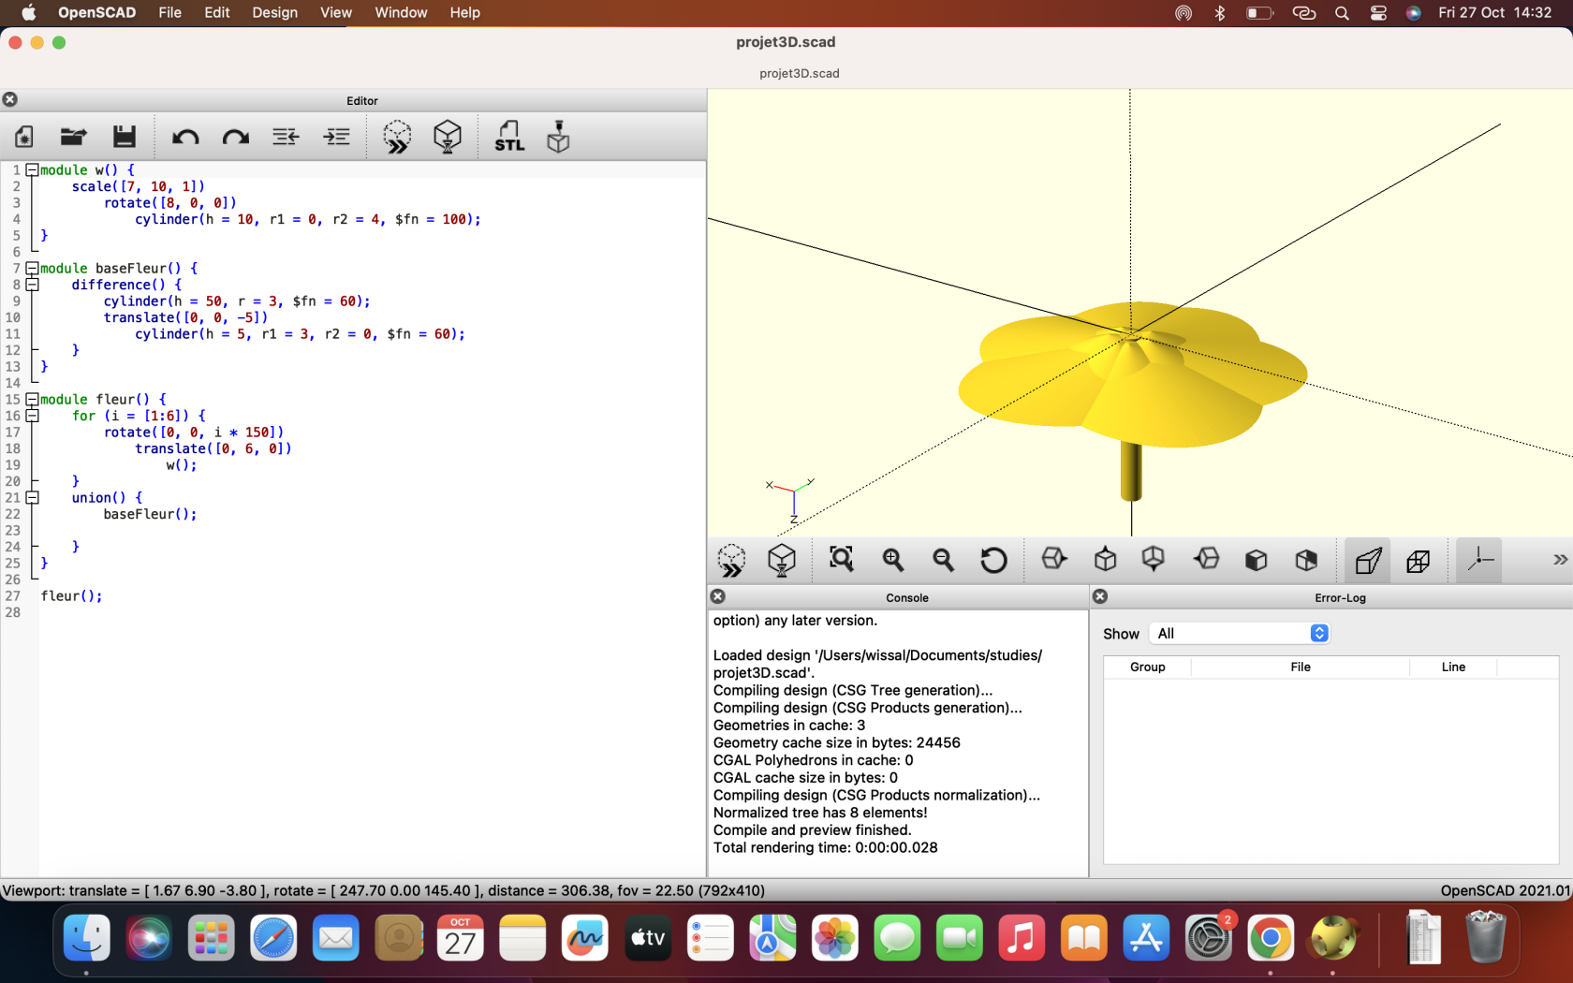Expand more viewport toolbar items with the chevron

[x=1559, y=560]
